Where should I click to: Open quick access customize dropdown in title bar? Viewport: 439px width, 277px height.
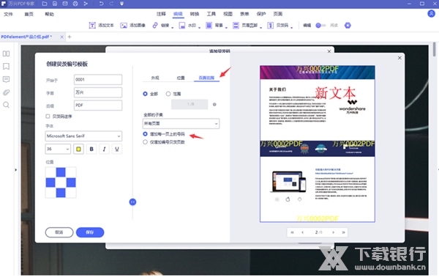pos(121,4)
